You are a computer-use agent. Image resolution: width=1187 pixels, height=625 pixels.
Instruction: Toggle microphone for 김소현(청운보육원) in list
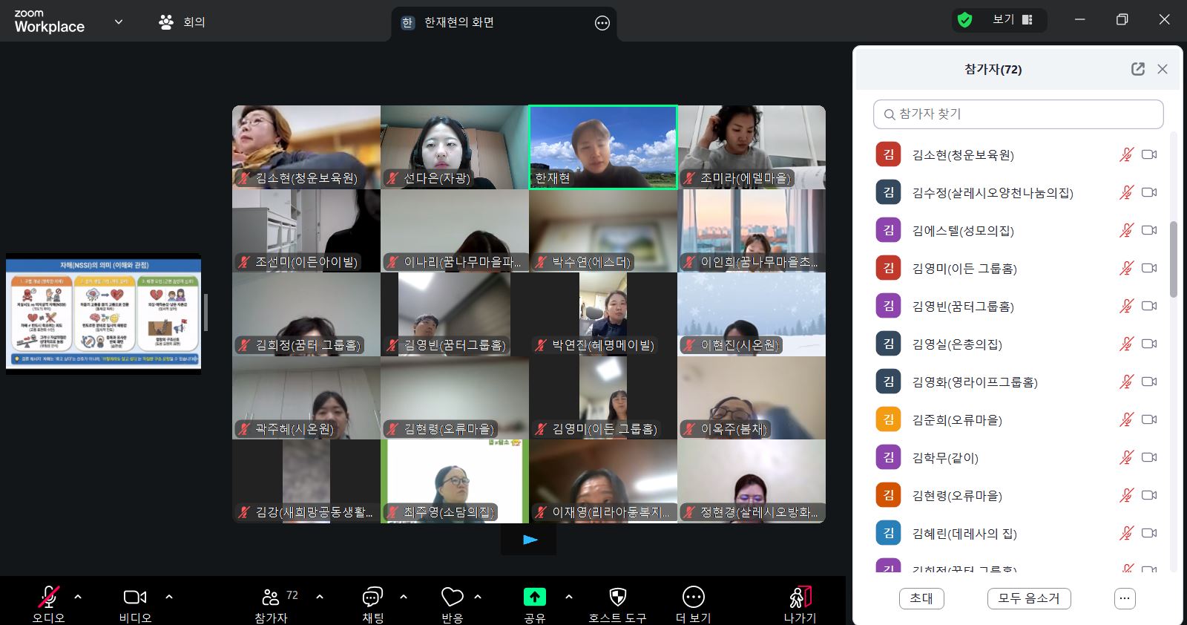tap(1126, 154)
